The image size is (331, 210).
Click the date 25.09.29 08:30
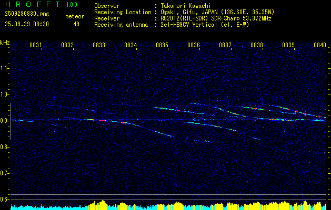pos(27,24)
